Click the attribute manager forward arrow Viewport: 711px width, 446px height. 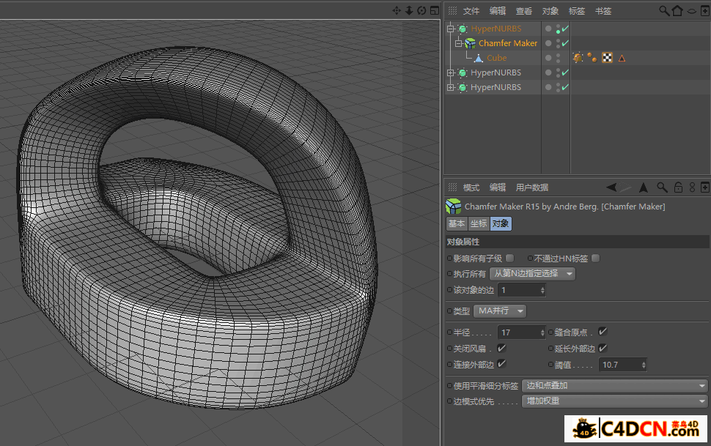tap(626, 187)
